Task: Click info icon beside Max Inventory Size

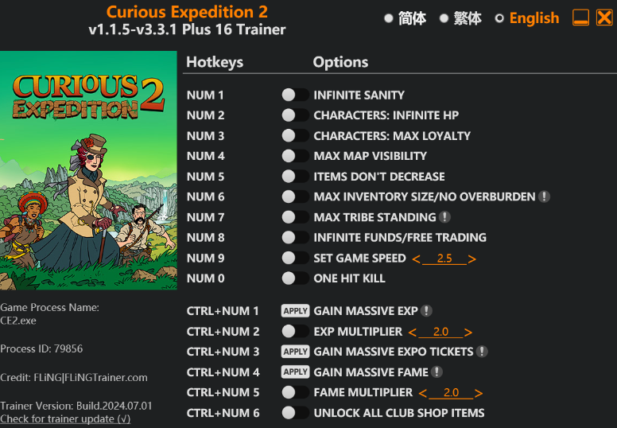Action: coord(544,196)
